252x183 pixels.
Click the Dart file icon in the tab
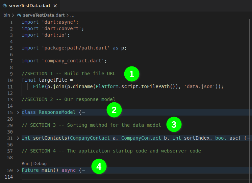(5, 6)
